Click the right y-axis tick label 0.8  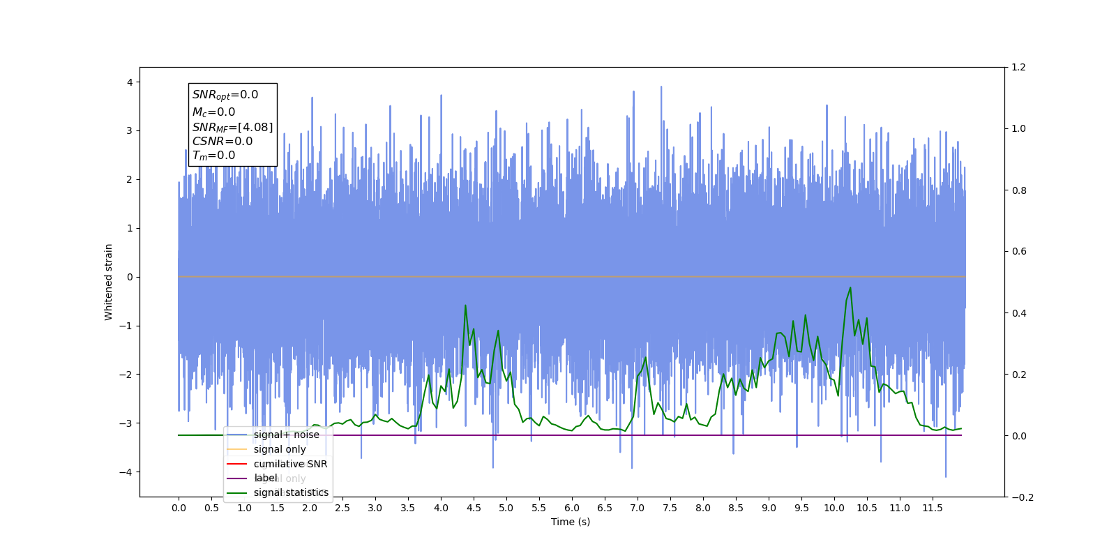coord(1019,190)
